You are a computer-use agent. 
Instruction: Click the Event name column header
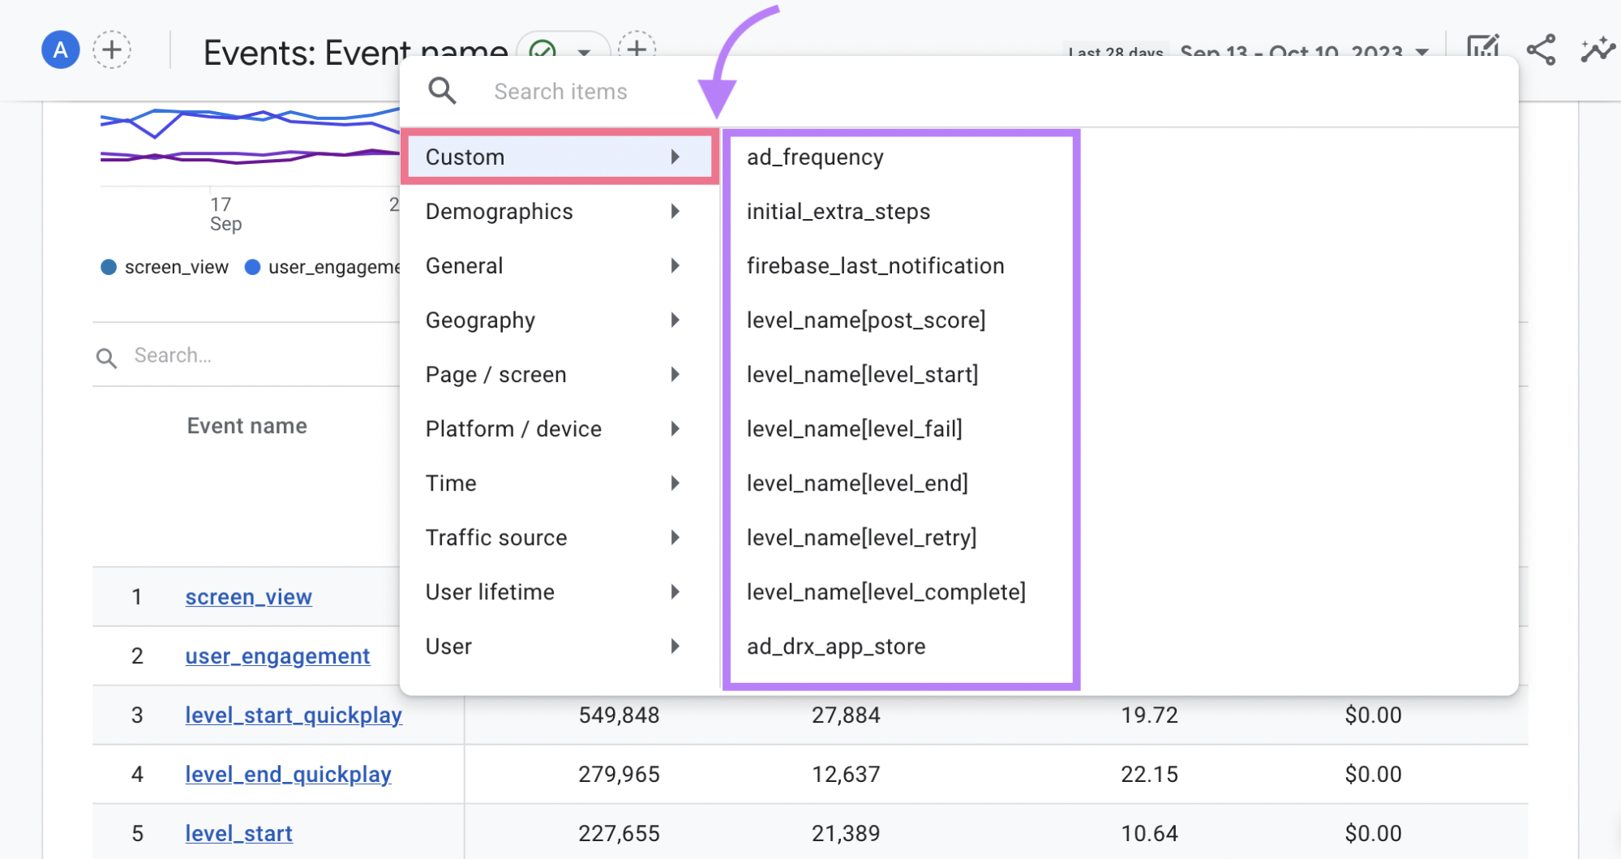pyautogui.click(x=247, y=426)
